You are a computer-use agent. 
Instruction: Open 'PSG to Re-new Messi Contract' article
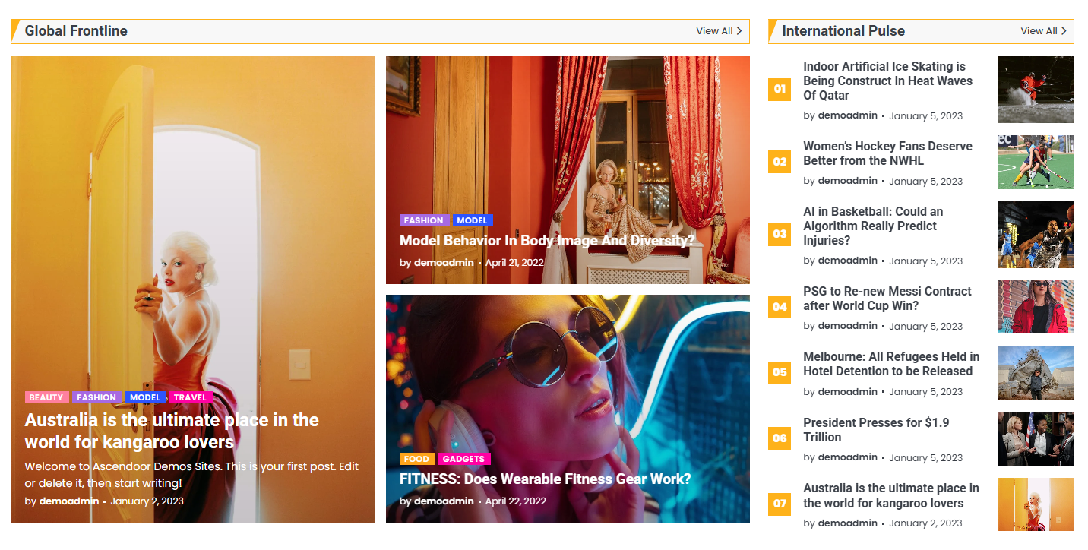(887, 299)
